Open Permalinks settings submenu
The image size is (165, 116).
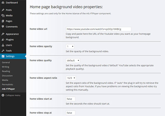[7, 85]
